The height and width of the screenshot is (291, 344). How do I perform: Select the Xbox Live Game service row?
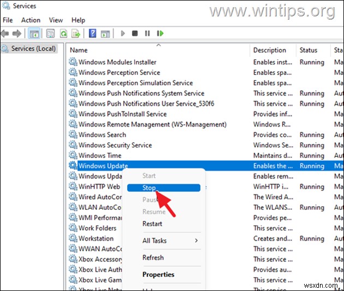(100, 280)
